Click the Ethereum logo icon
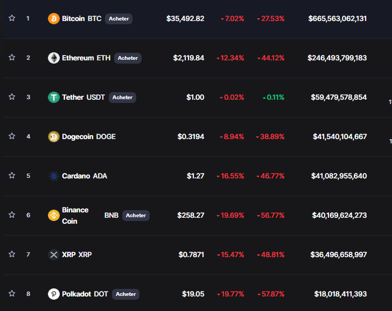 [53, 58]
